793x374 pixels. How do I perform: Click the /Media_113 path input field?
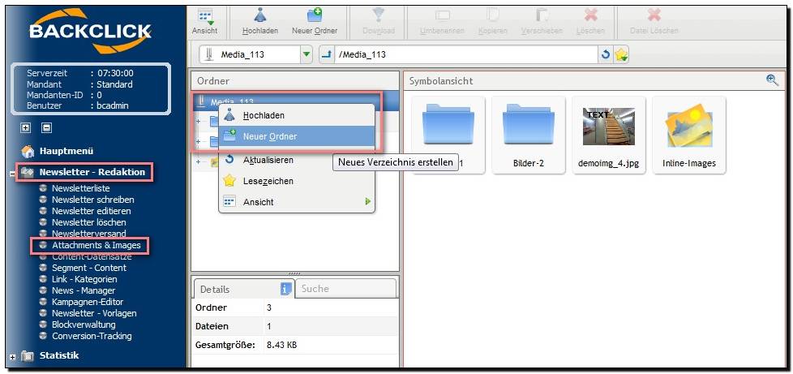(x=467, y=54)
